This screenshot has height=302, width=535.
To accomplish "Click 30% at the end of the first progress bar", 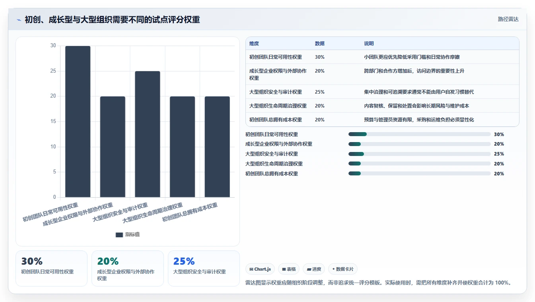I will coord(499,135).
